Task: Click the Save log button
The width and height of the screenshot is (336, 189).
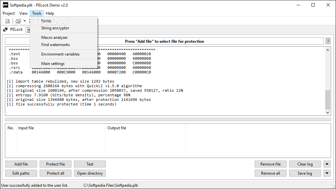Action: [x=305, y=173]
